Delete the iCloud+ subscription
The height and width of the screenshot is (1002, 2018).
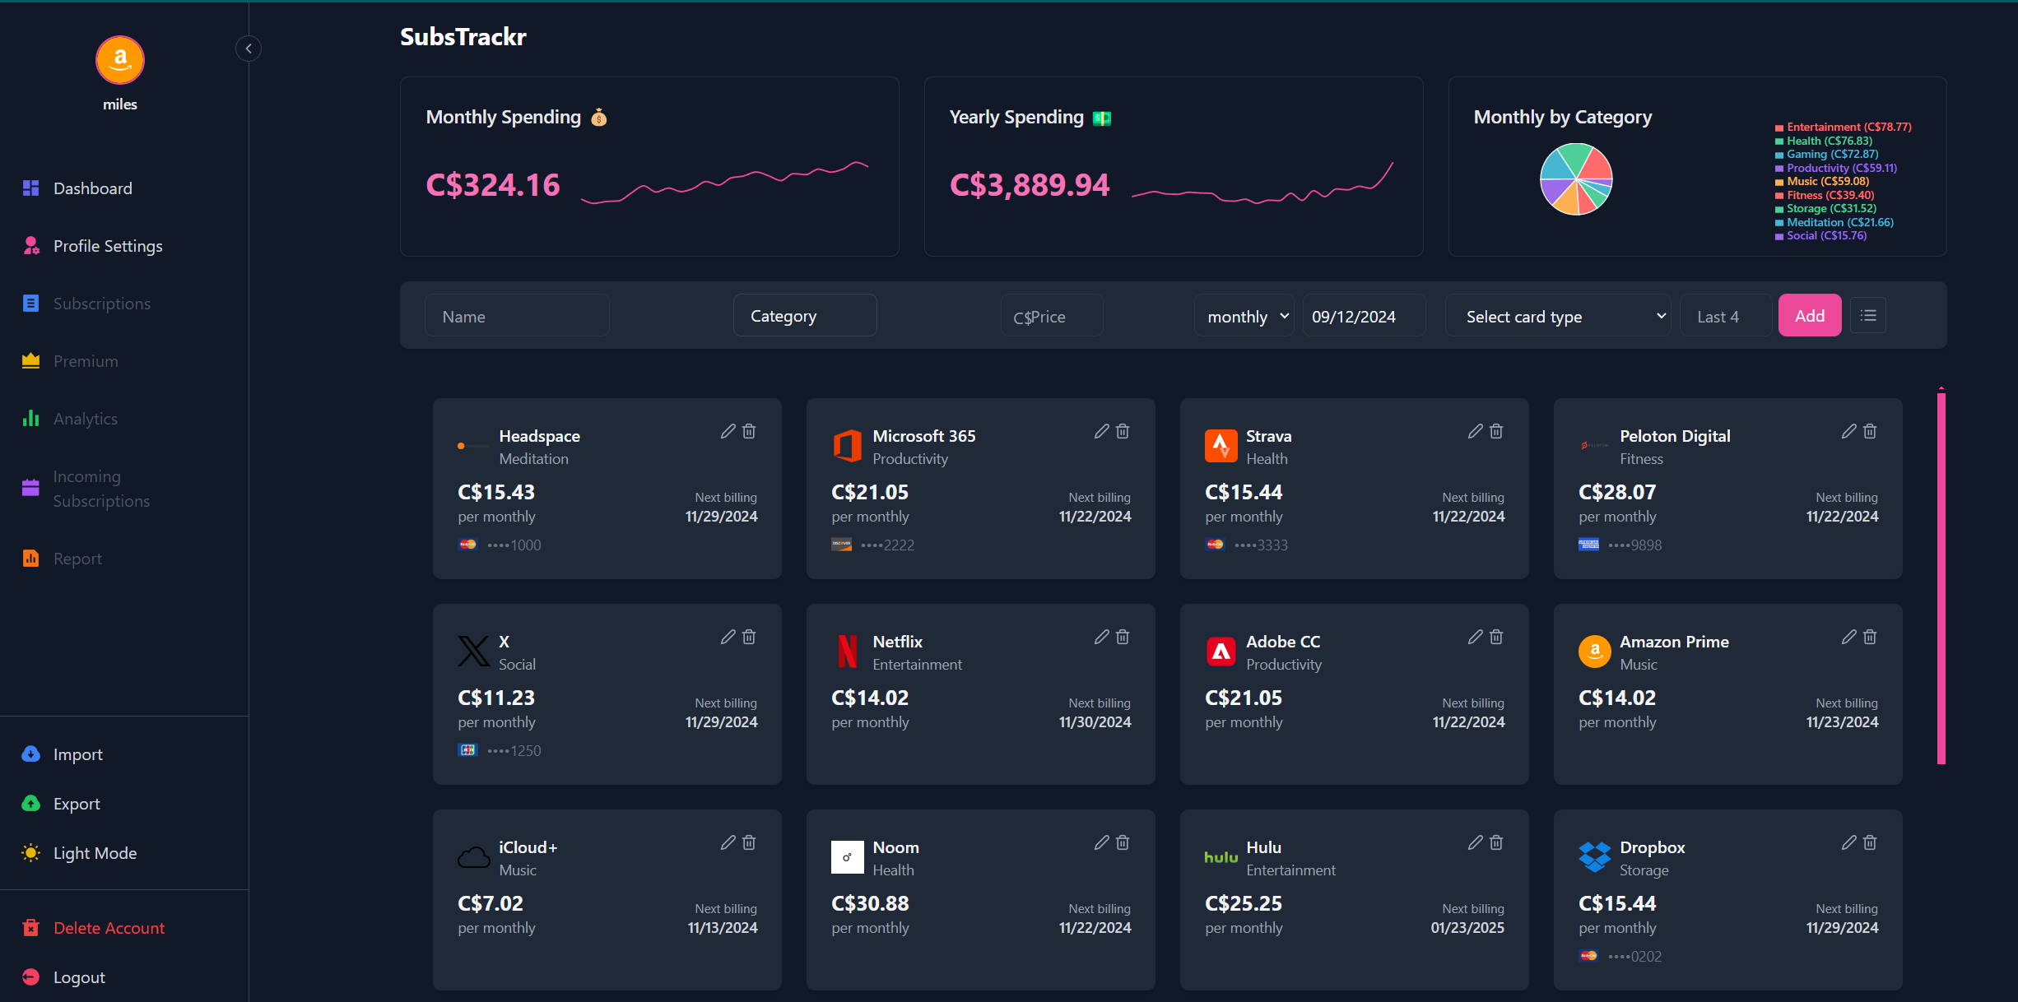pyautogui.click(x=749, y=842)
